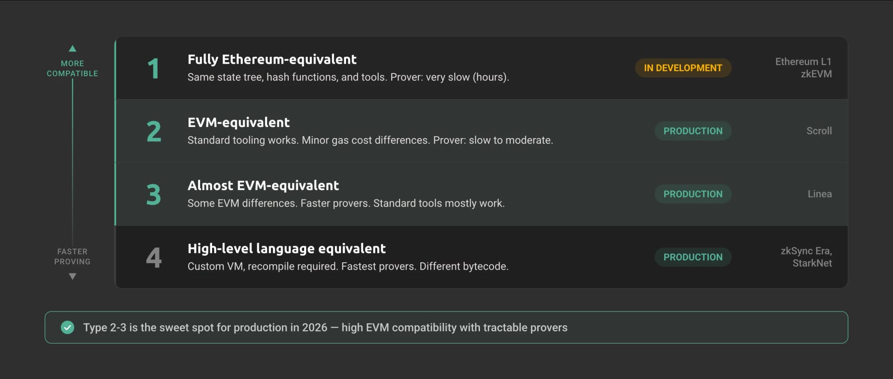Click the zkSync Era, StarkNet label
The height and width of the screenshot is (379, 893).
pyautogui.click(x=806, y=257)
